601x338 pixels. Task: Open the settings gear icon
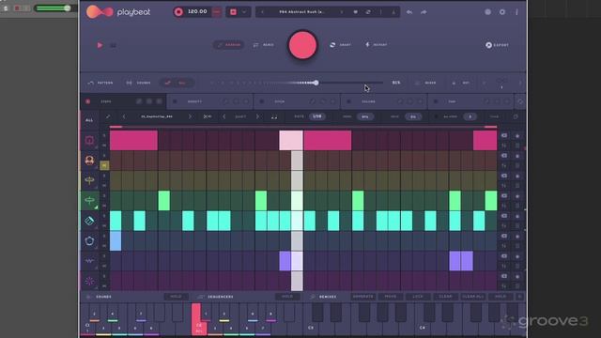click(x=502, y=12)
